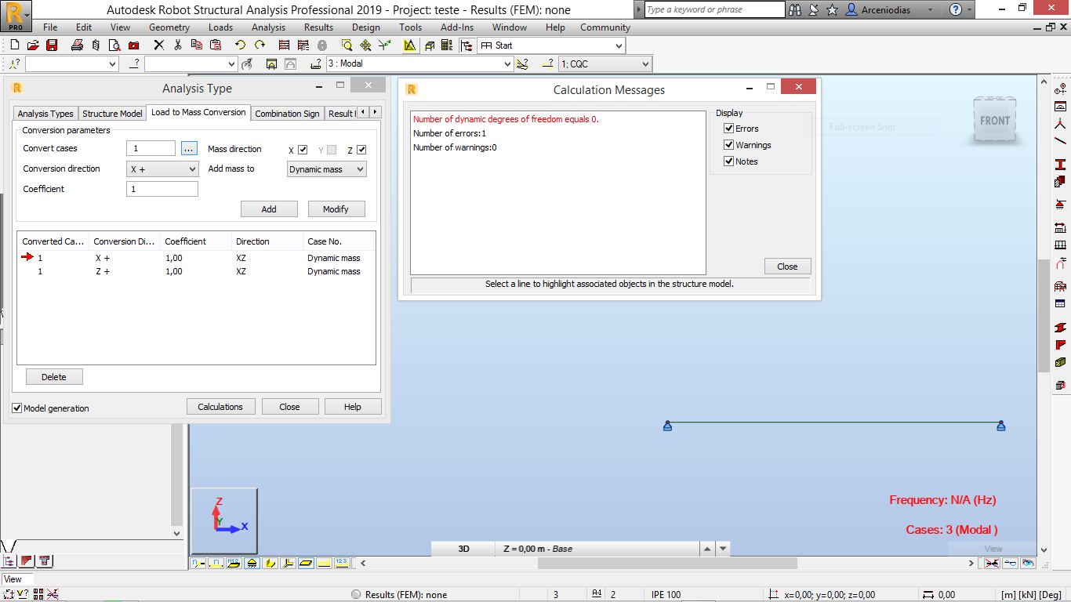The height and width of the screenshot is (602, 1071).
Task: Open the Analysis menu
Action: point(268,27)
